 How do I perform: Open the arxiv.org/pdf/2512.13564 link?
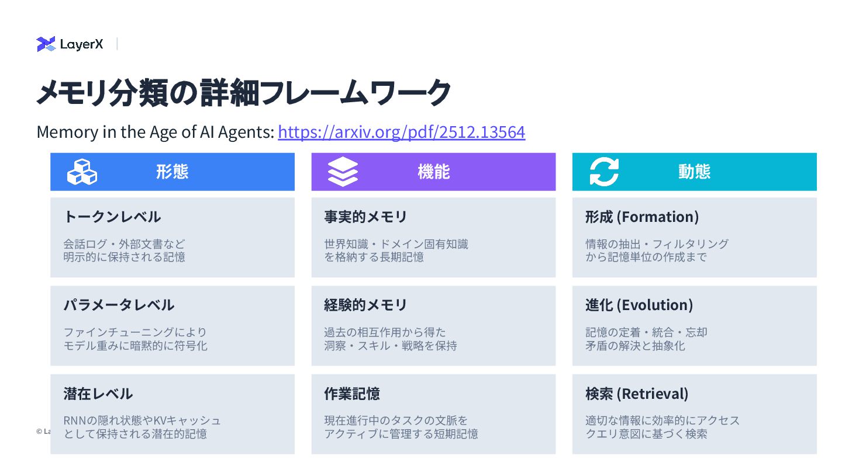(401, 132)
